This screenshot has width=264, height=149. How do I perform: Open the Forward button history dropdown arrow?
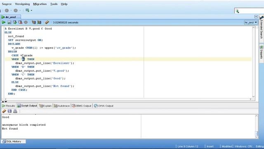pos(20,10)
